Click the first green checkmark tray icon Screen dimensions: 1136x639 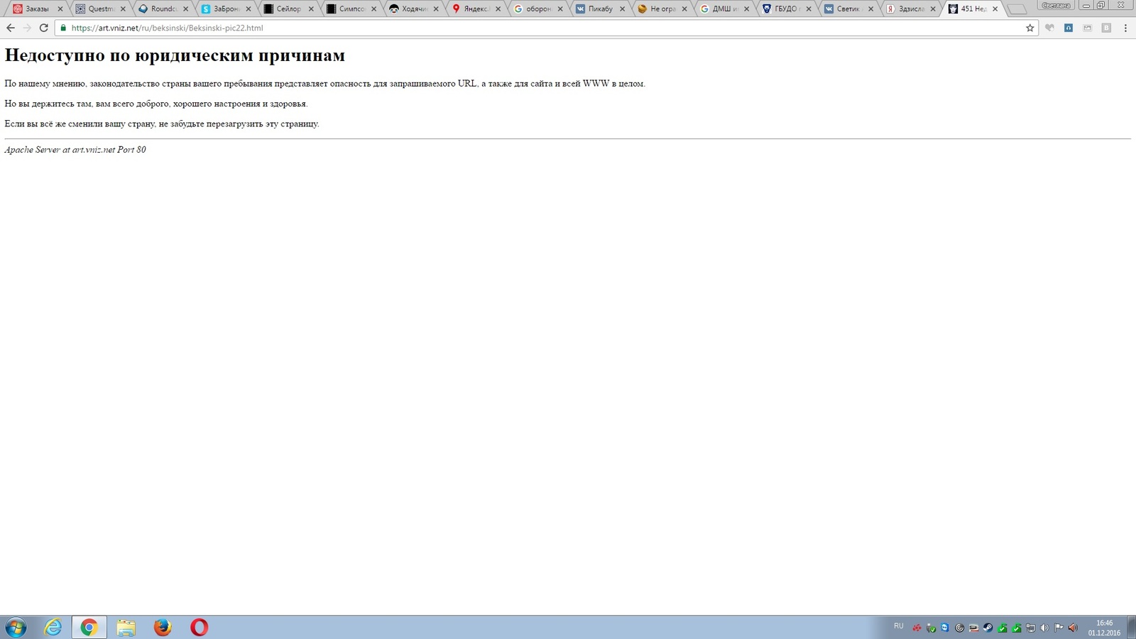tap(1002, 628)
